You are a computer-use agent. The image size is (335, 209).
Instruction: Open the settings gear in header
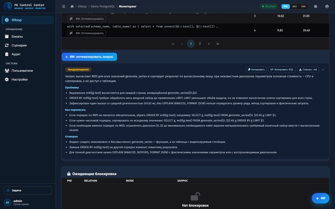pos(315,6)
